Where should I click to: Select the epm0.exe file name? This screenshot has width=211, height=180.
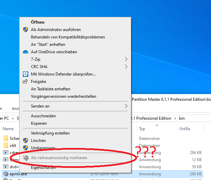click(x=18, y=174)
